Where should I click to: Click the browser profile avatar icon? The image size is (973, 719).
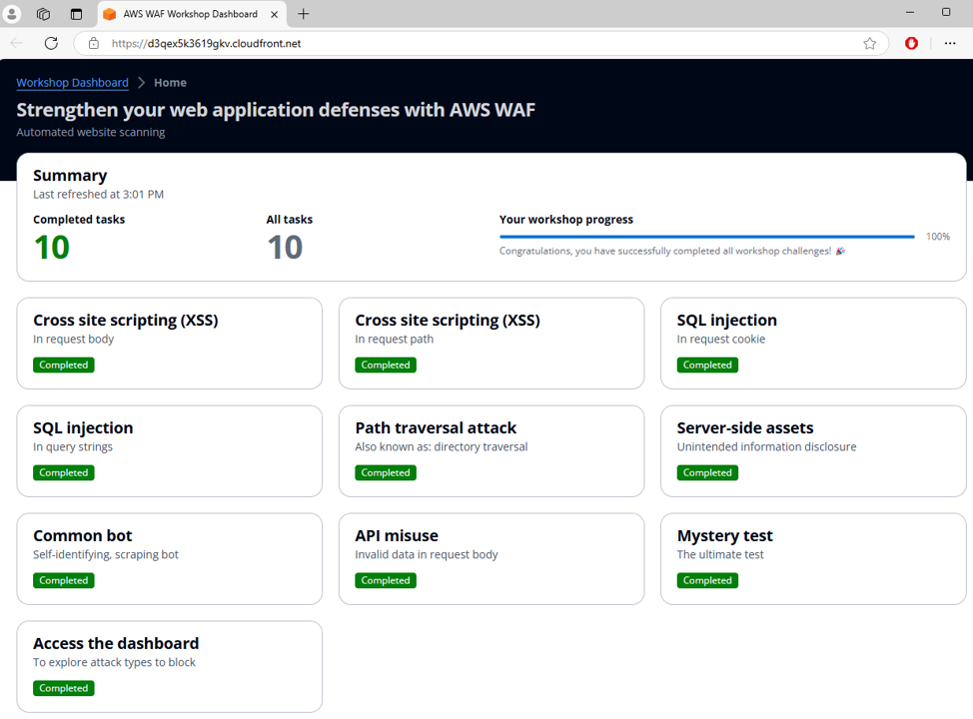[13, 14]
